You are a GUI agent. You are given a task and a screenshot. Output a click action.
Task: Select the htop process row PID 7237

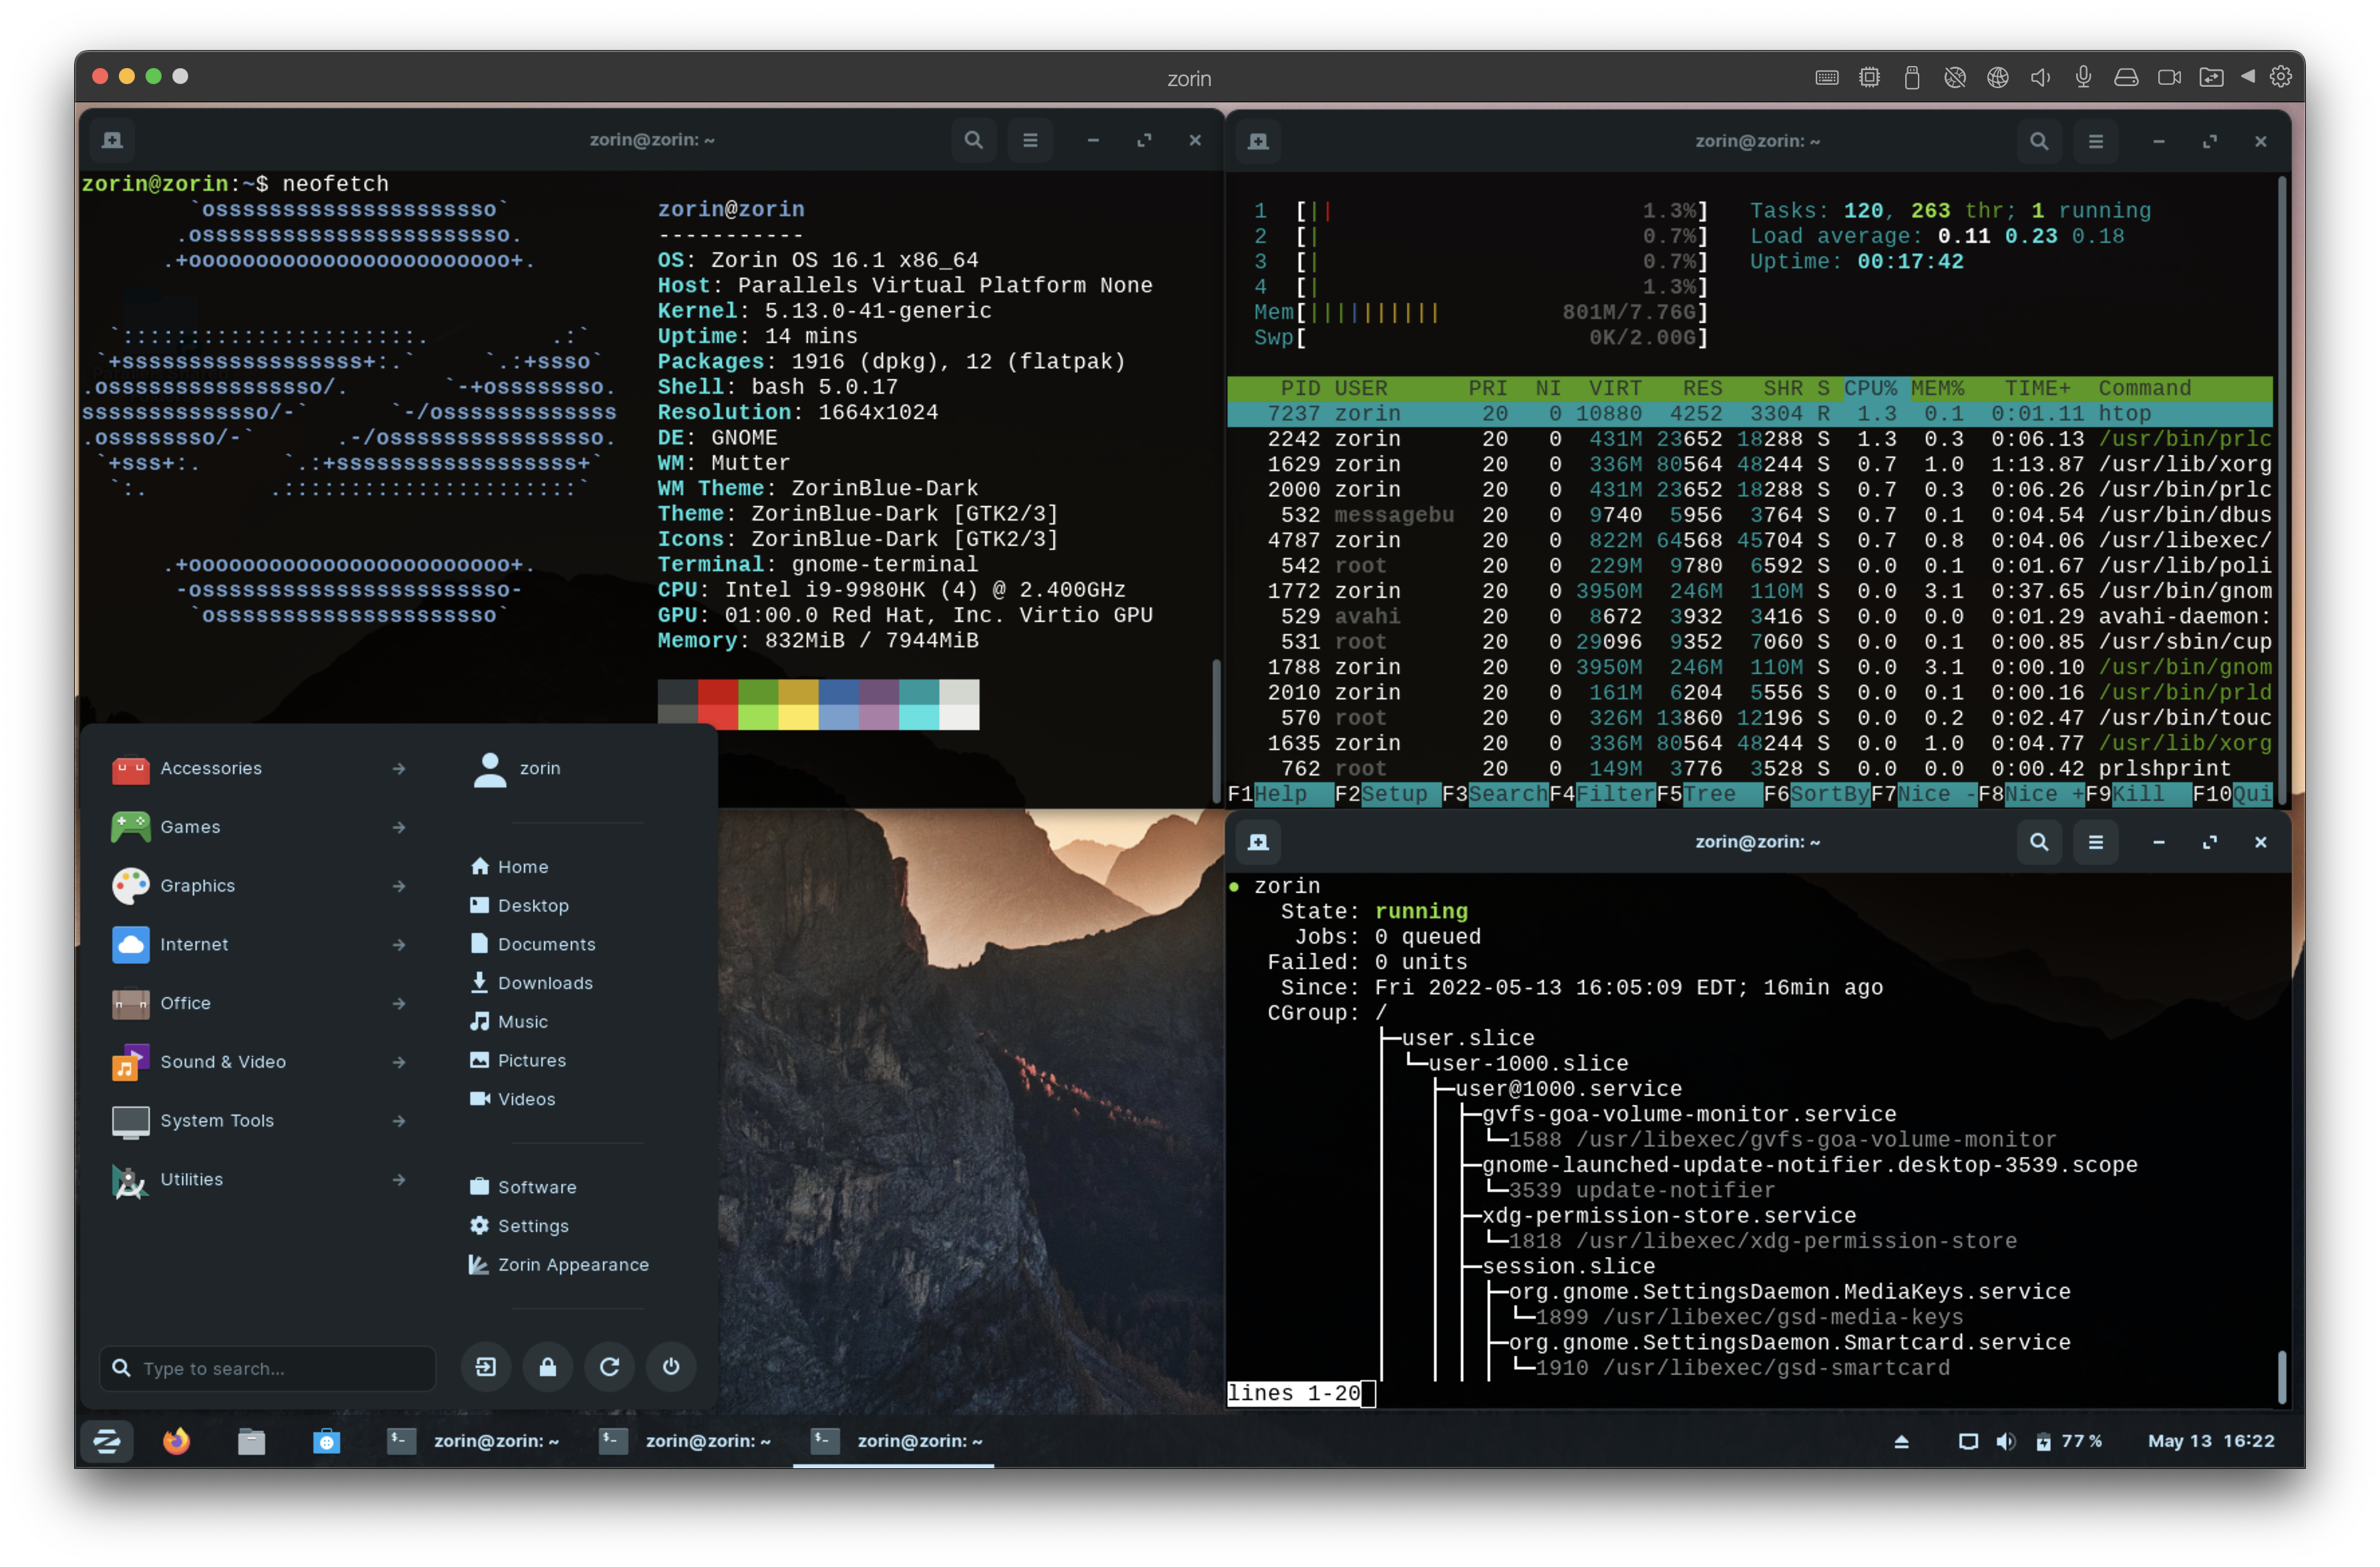coord(1749,412)
